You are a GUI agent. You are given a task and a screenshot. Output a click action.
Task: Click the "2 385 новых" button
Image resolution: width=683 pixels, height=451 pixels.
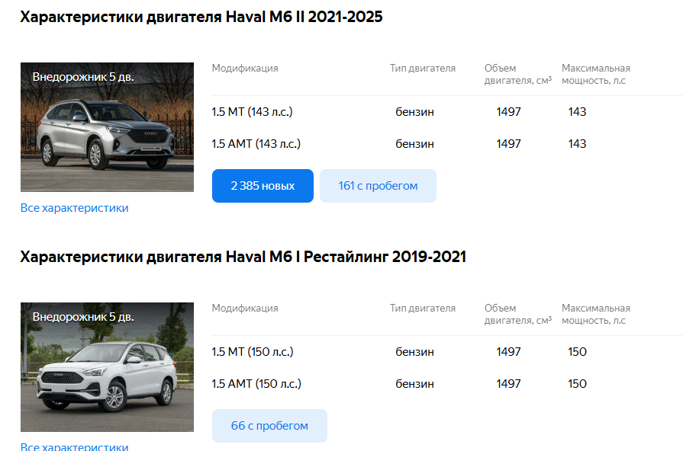click(263, 186)
